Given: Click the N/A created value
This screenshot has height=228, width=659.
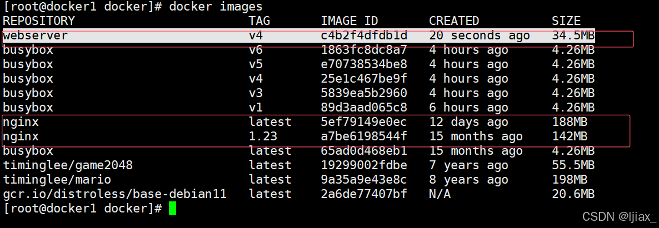Looking at the screenshot, I should click(x=440, y=194).
